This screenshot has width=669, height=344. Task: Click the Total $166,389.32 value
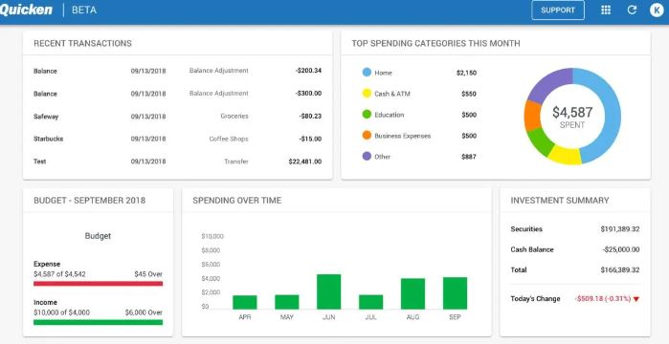coord(620,269)
